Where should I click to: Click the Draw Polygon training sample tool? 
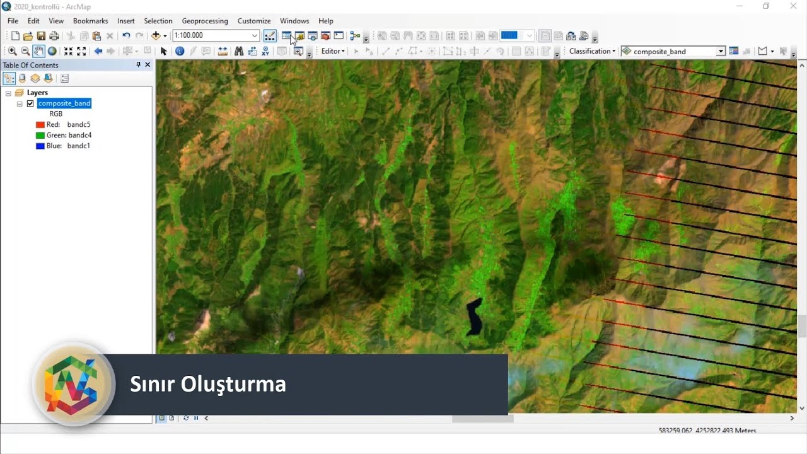pos(763,51)
